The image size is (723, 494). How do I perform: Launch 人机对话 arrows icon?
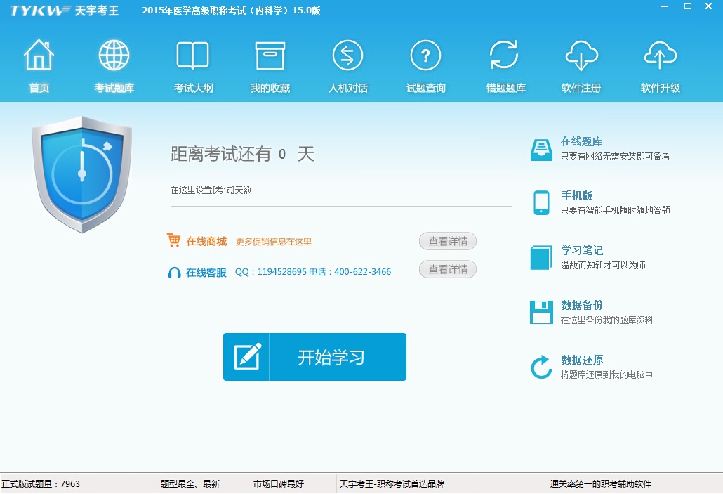[347, 56]
